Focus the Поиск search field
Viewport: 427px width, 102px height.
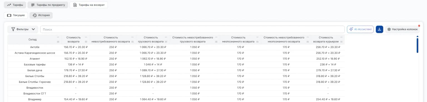coord(192,29)
